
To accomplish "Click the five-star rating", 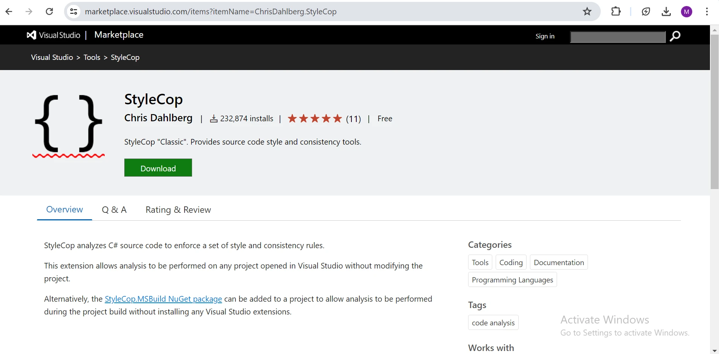I will pyautogui.click(x=315, y=119).
